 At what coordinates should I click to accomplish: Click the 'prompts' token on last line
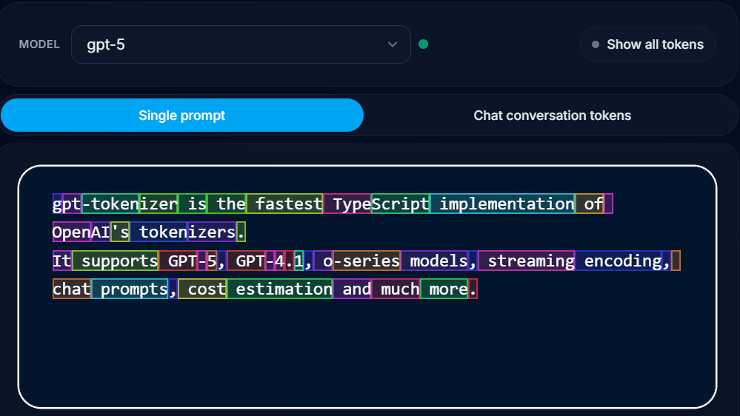point(130,289)
